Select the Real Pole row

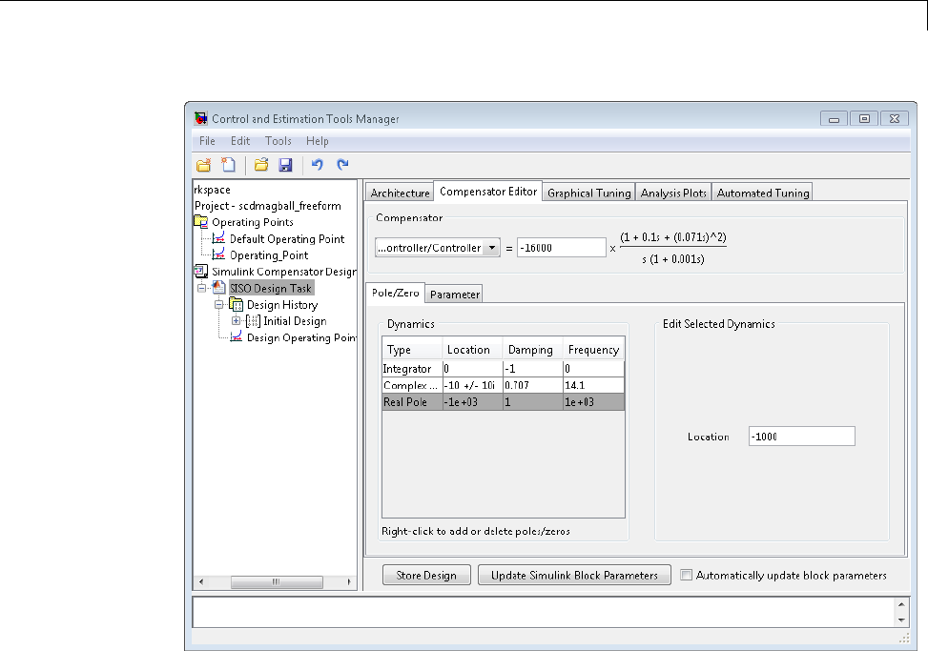pyautogui.click(x=503, y=401)
